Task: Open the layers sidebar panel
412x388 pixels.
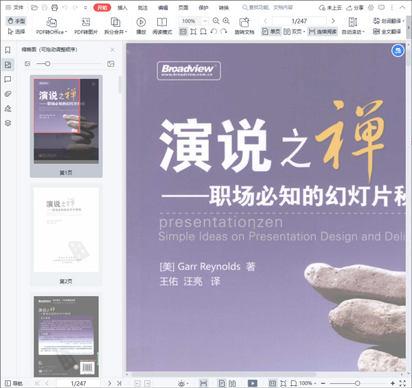Action: click(x=8, y=123)
